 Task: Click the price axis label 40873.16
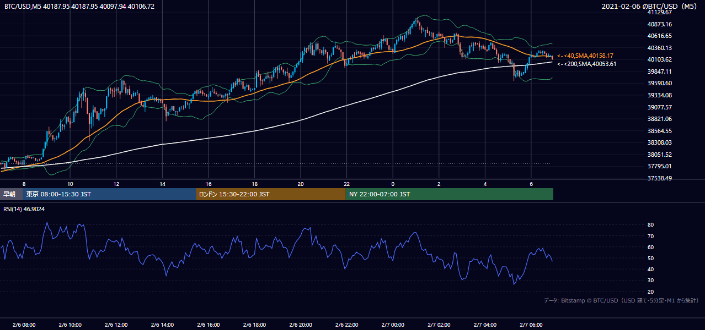[x=659, y=24]
